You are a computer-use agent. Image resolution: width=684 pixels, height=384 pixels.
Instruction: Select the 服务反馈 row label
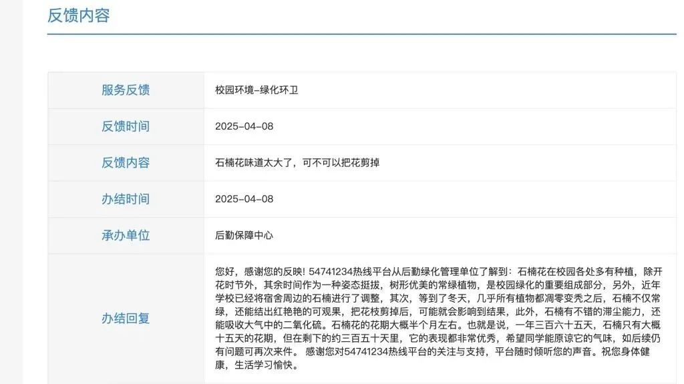(x=126, y=90)
